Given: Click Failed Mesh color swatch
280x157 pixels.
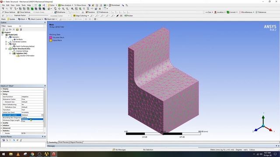Looking at the screenshot, I should [51, 41].
